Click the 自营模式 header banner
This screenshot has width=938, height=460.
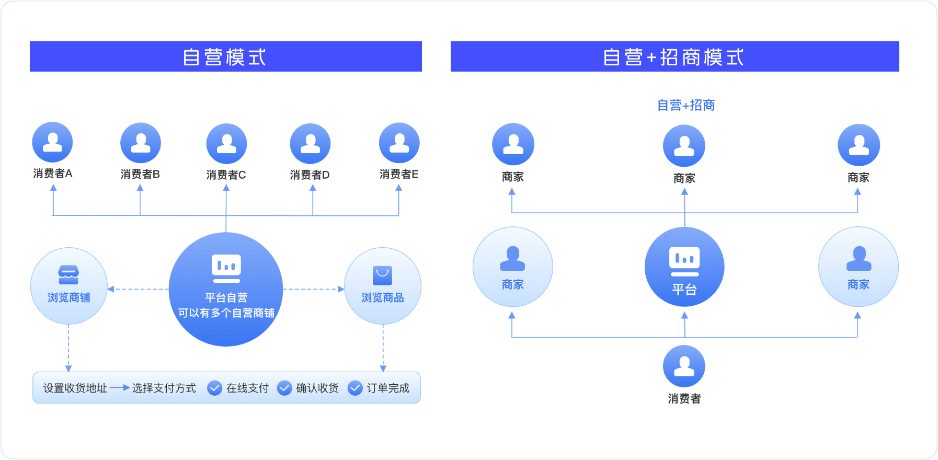coord(225,56)
